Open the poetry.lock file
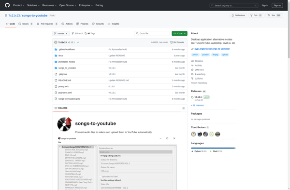Image resolution: width=290 pixels, height=190 pixels. coord(63,86)
